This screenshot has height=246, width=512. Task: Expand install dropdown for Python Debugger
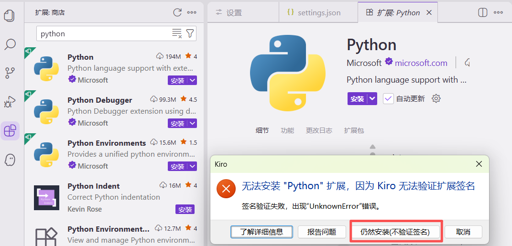point(193,124)
